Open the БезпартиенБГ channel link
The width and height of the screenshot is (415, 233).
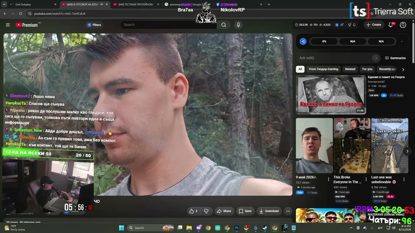tap(376, 82)
